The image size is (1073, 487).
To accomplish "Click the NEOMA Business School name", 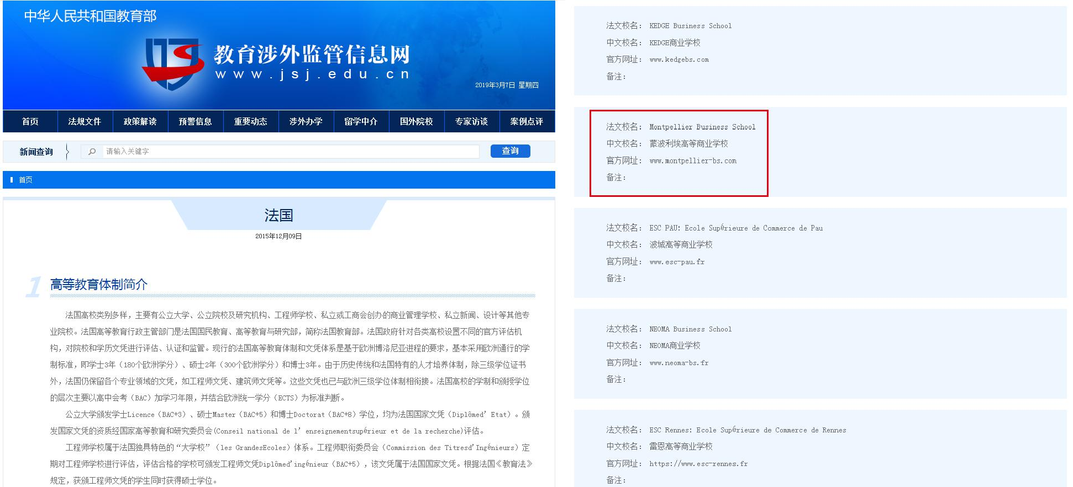I will click(690, 329).
